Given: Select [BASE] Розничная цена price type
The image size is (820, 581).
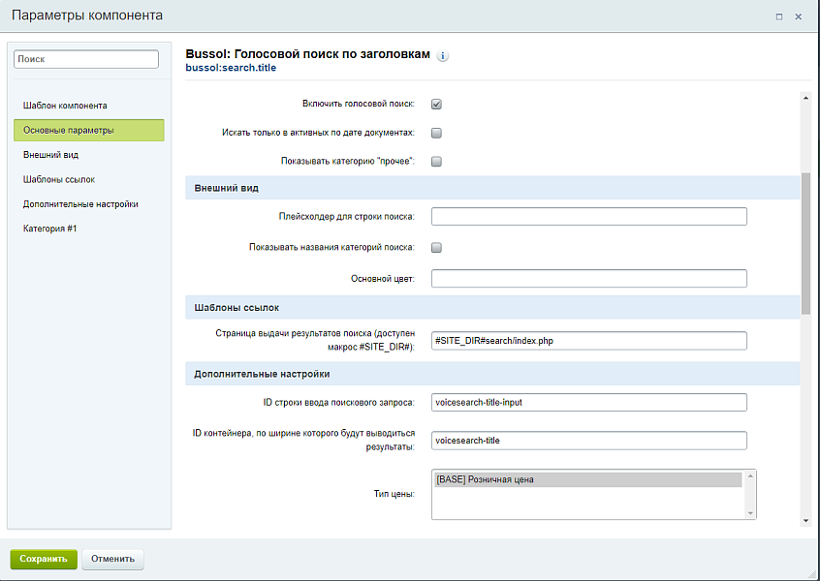Looking at the screenshot, I should 586,479.
